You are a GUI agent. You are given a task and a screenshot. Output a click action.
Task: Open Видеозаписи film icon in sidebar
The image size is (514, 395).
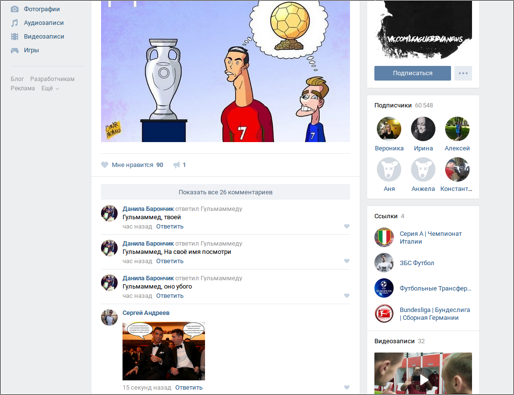pos(15,37)
